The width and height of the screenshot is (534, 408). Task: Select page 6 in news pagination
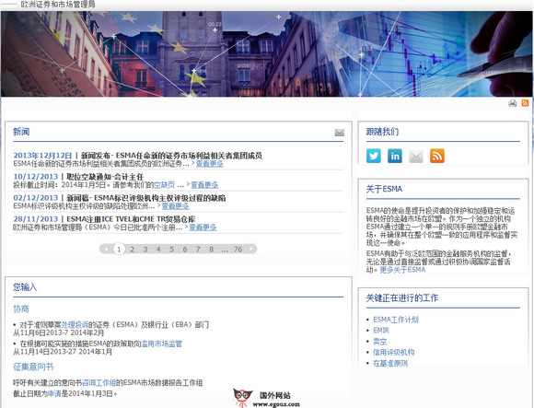click(185, 250)
